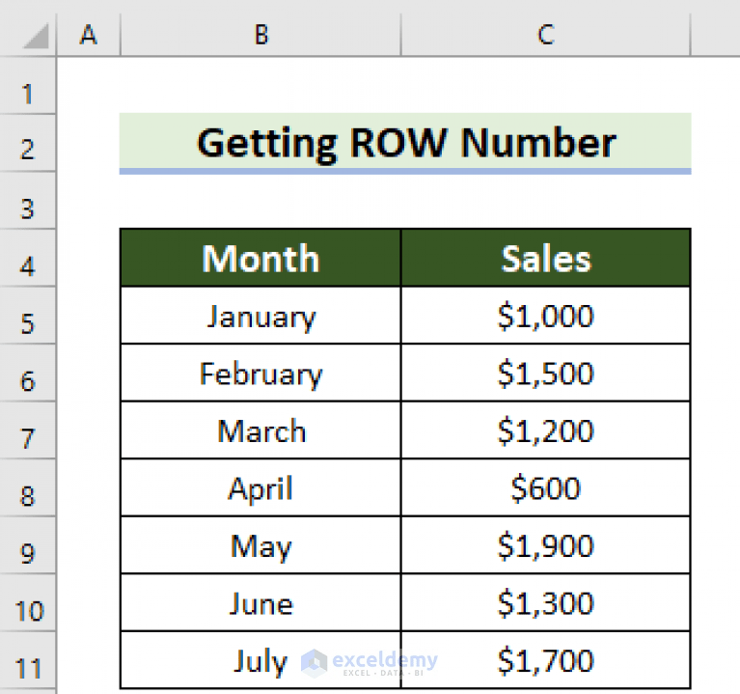
Task: Click the $600 sales cell
Action: tap(545, 488)
